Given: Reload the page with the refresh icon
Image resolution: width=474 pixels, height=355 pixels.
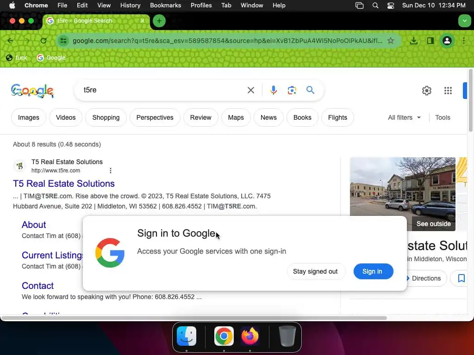Looking at the screenshot, I should [44, 41].
